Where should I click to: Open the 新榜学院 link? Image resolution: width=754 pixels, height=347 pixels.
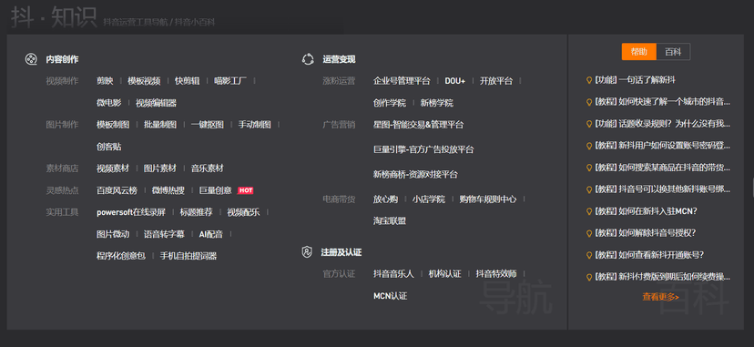pos(436,103)
